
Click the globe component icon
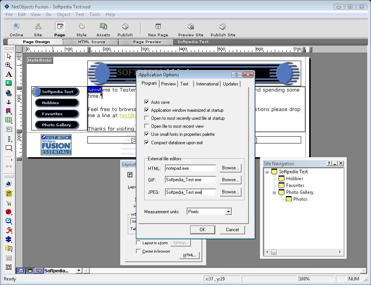9,184
